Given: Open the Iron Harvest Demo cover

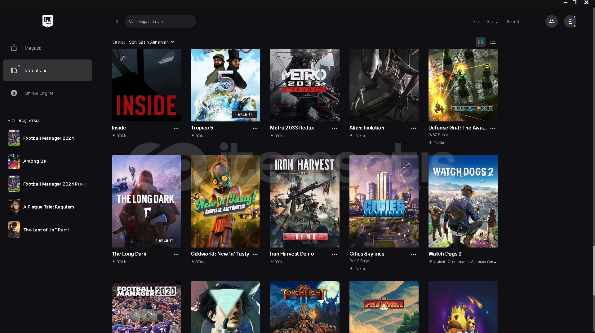Looking at the screenshot, I should (x=304, y=201).
